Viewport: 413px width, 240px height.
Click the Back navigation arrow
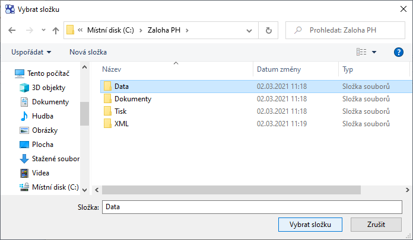point(12,30)
